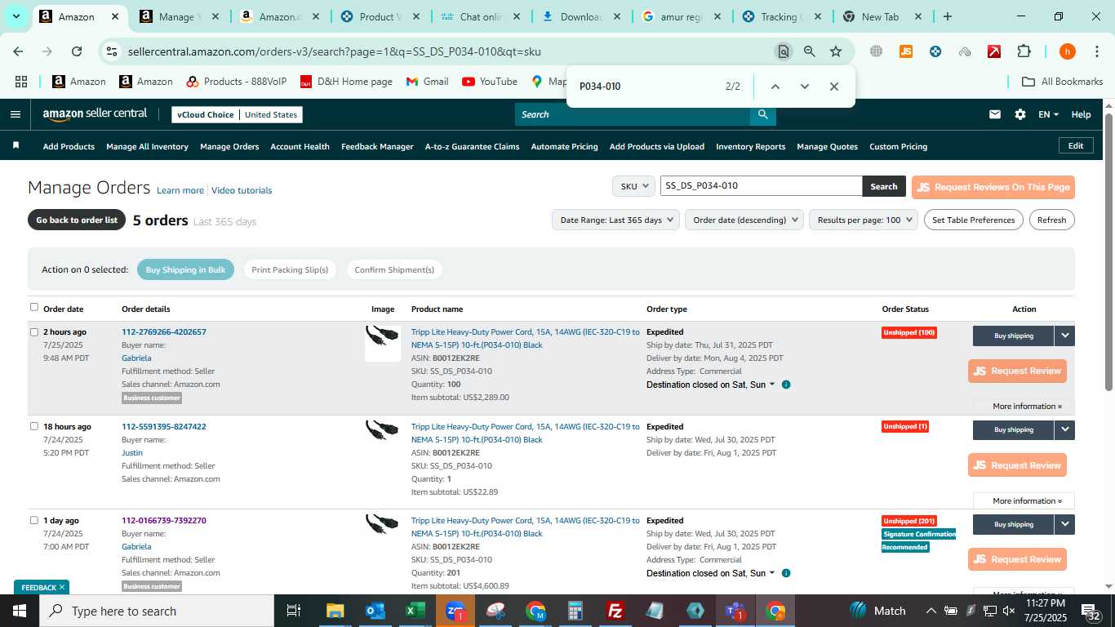Open the messages envelope icon
Image resolution: width=1115 pixels, height=627 pixels.
[994, 114]
